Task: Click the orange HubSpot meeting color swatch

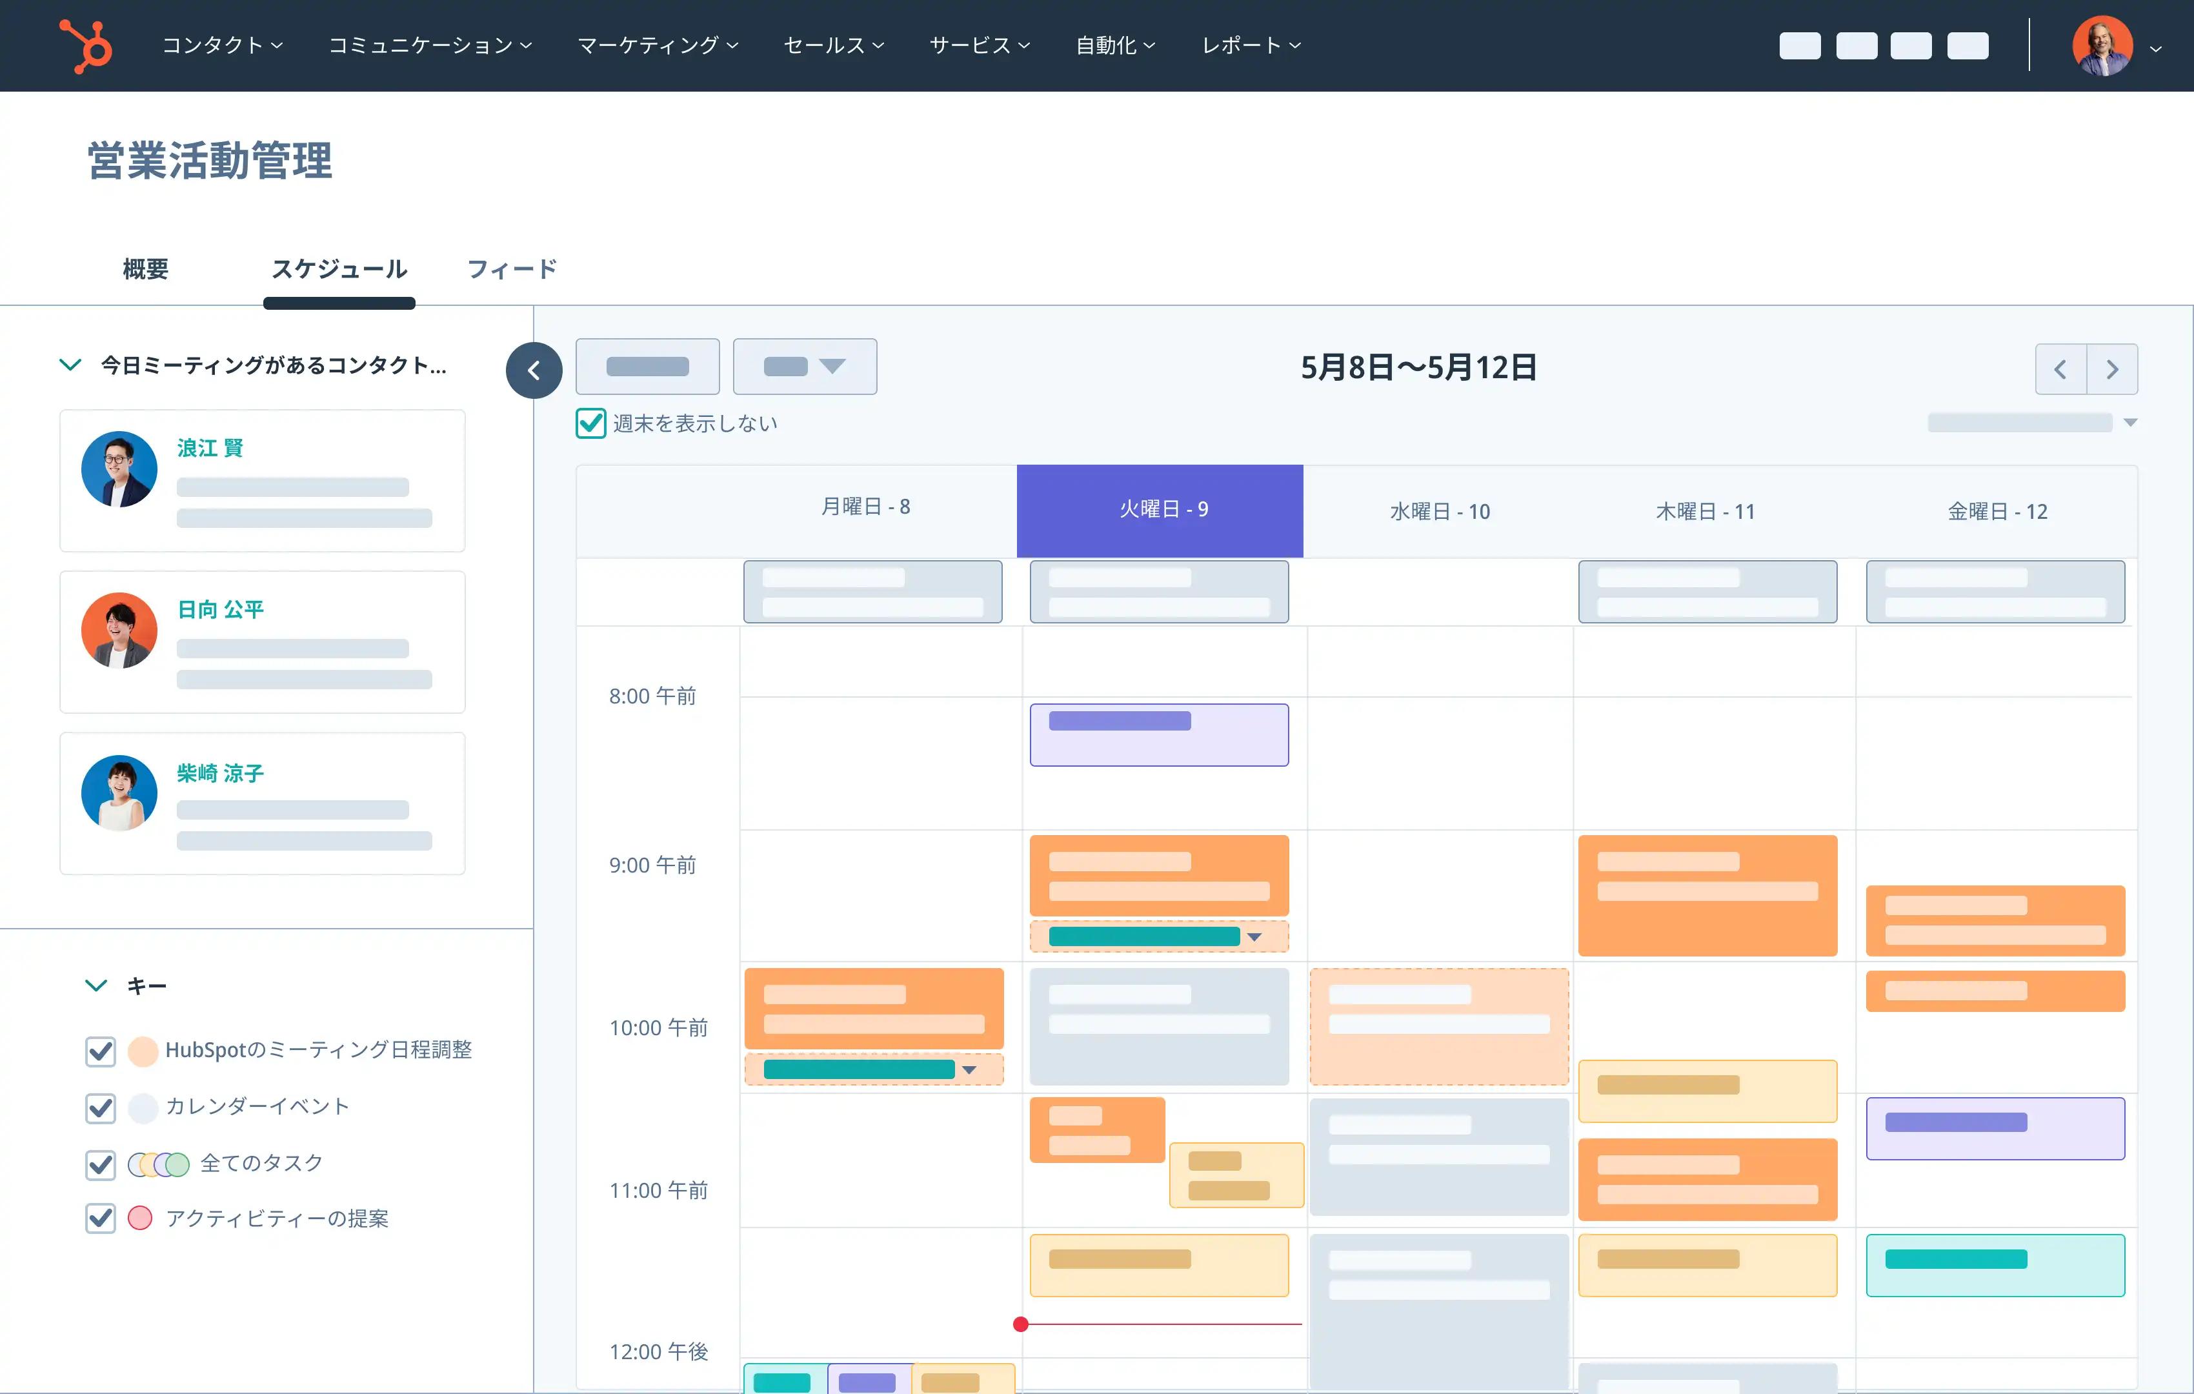Action: (x=143, y=1051)
